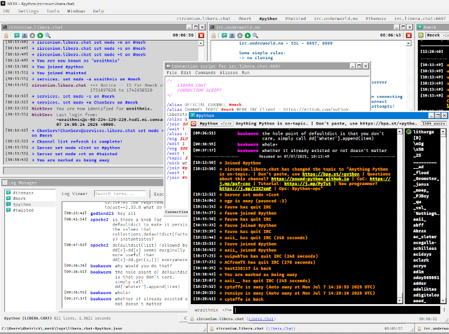Open the j.mp/PyTut tutorial link
Image resolution: width=449 pixels, height=334 pixels.
click(307, 184)
